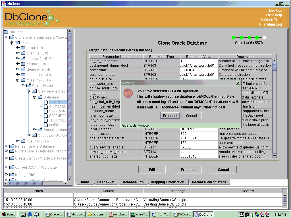Click the DEMOCLN database document icon

tap(46, 102)
